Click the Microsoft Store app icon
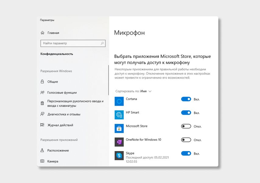The height and width of the screenshot is (183, 260). [119, 128]
